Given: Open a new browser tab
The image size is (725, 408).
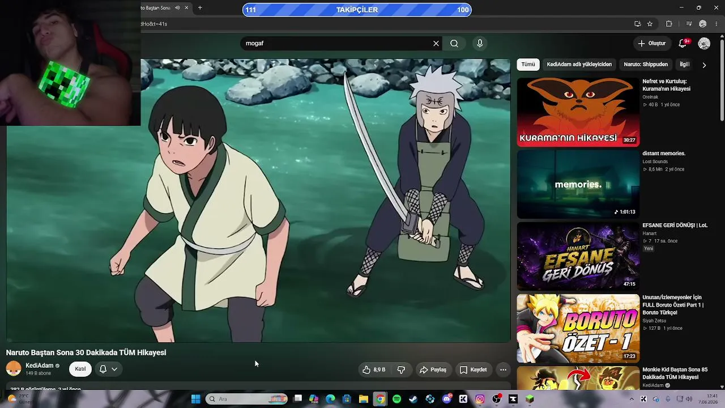Looking at the screenshot, I should tap(200, 8).
